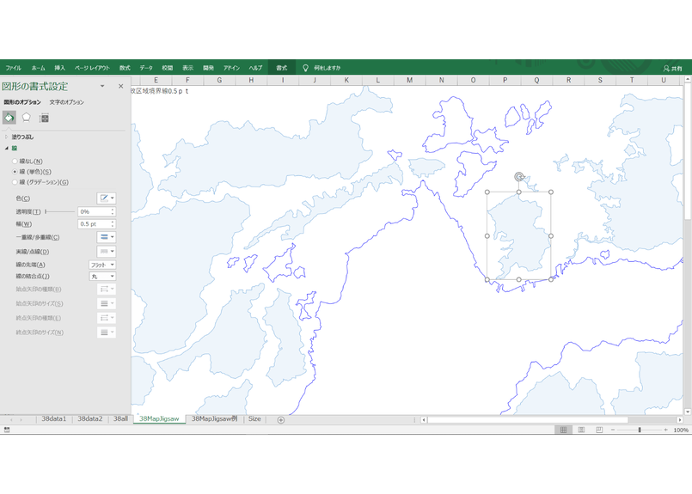The height and width of the screenshot is (494, 692).
Task: Select column header P
Action: (505, 80)
